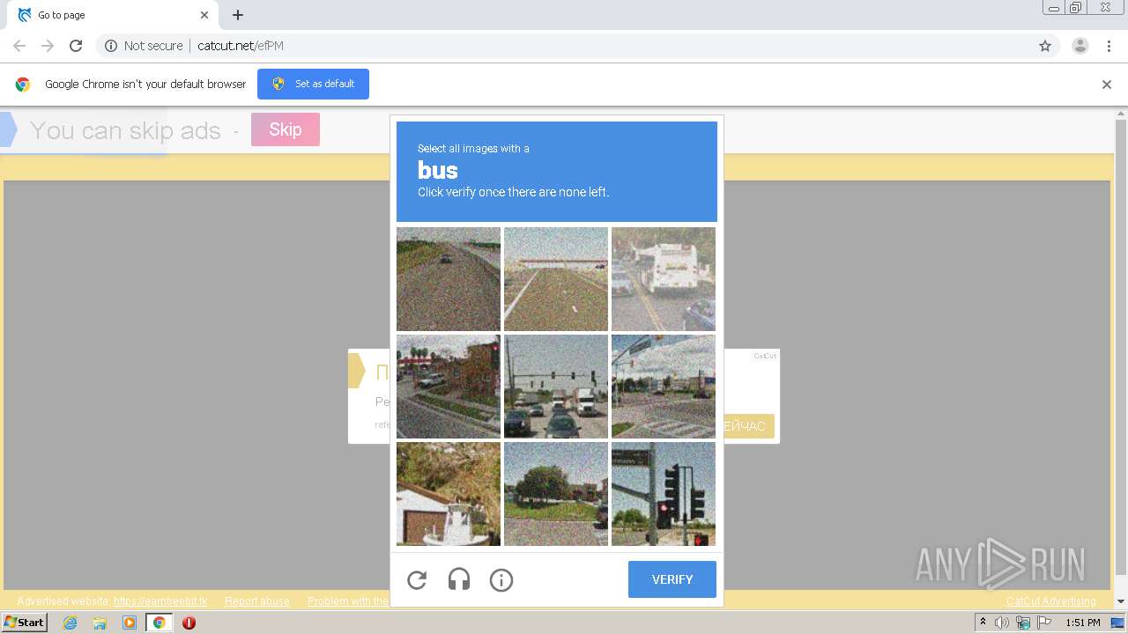The width and height of the screenshot is (1128, 634).
Task: Open media player from taskbar
Action: 130,623
